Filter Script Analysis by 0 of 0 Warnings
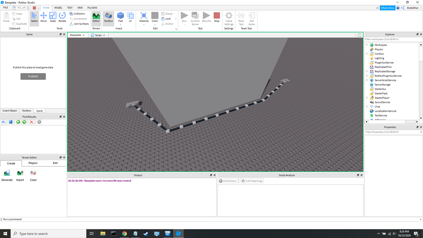 click(x=252, y=181)
